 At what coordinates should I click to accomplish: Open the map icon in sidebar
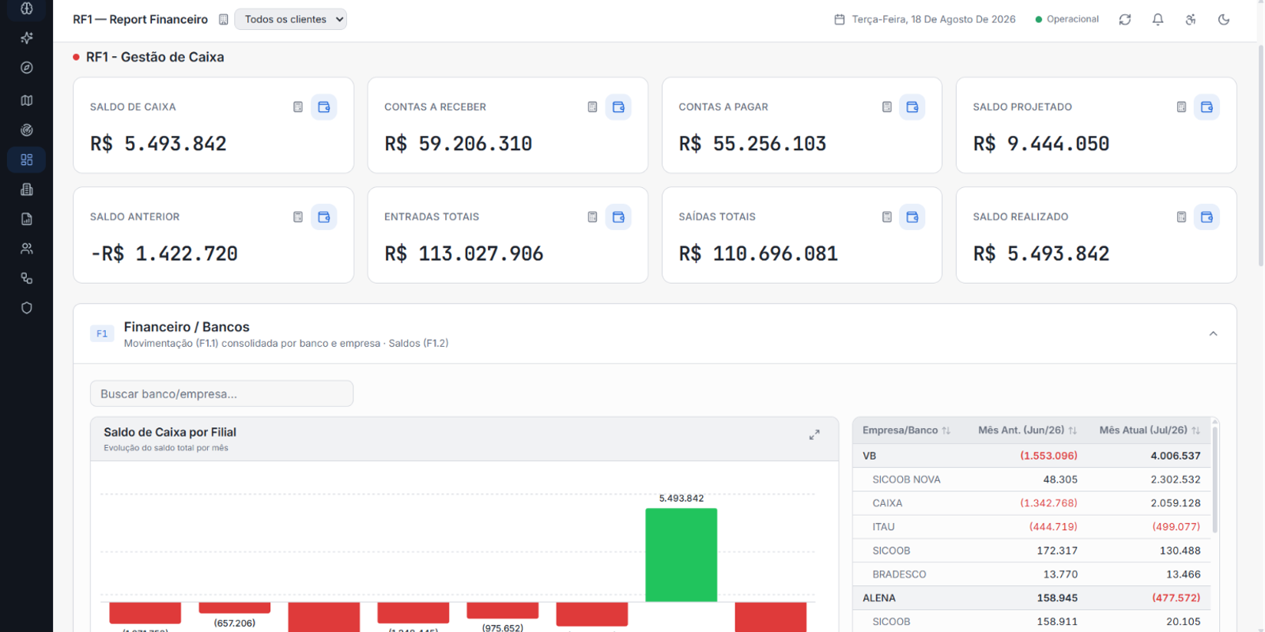tap(27, 100)
